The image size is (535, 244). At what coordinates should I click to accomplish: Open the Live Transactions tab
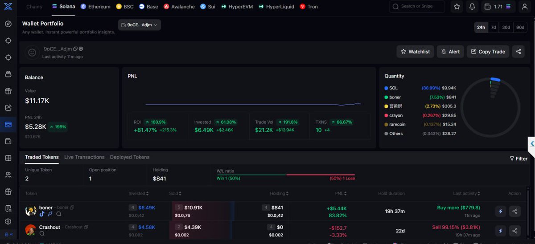pos(84,157)
